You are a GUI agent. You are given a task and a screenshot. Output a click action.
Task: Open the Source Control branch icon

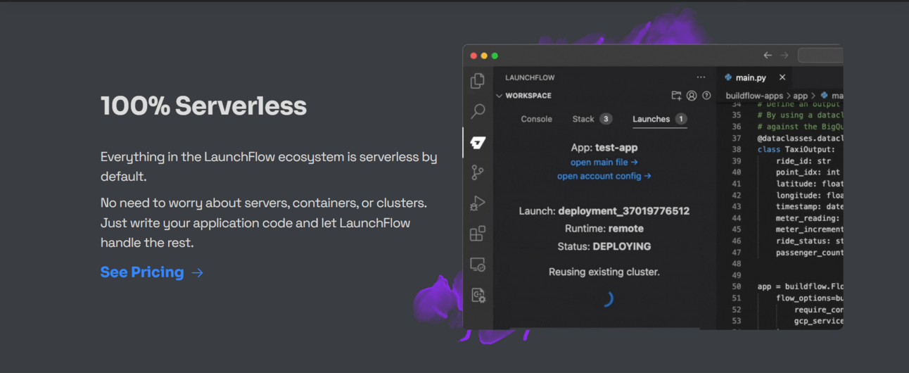coord(478,172)
